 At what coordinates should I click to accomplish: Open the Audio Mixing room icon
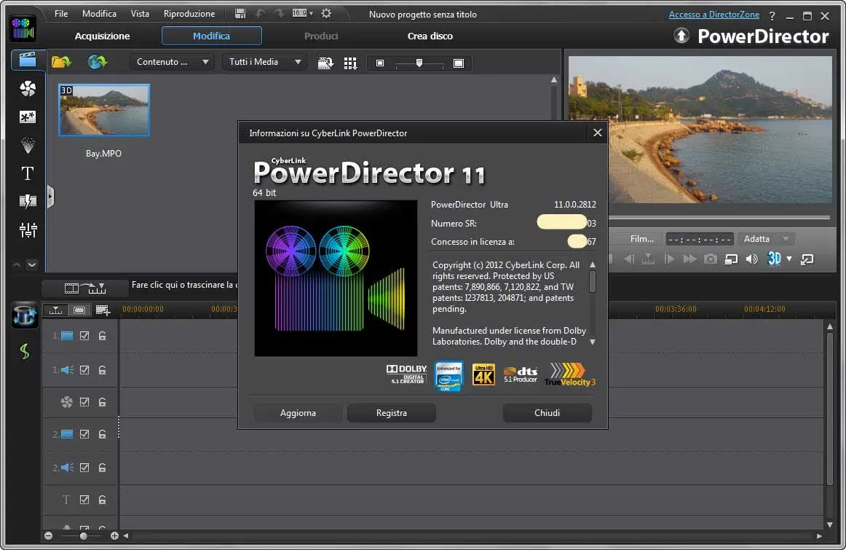pos(27,230)
